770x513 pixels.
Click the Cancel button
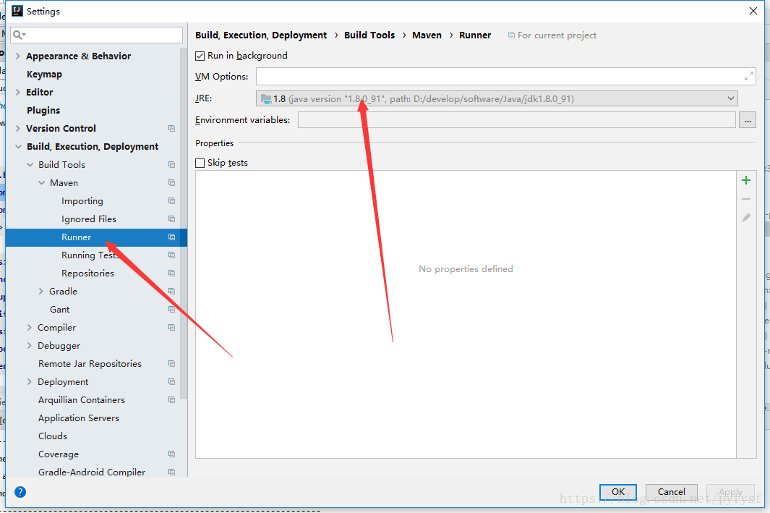click(671, 492)
